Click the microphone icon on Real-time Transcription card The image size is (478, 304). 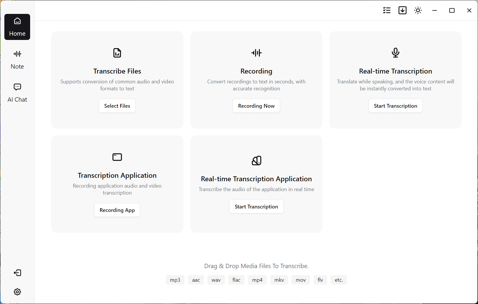pyautogui.click(x=395, y=53)
